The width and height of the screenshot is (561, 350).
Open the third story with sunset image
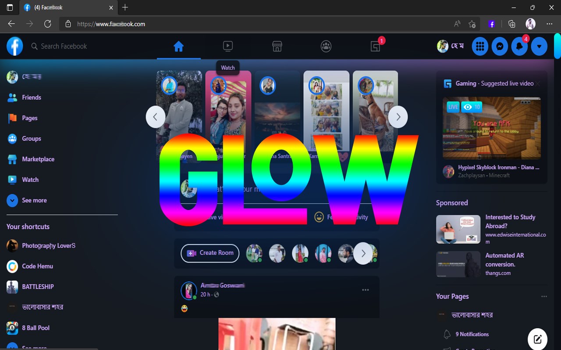[277, 117]
